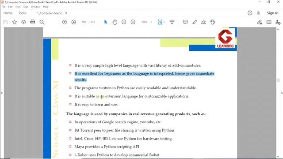Click 'Maya provides a Python scripting API'

pos(107,147)
